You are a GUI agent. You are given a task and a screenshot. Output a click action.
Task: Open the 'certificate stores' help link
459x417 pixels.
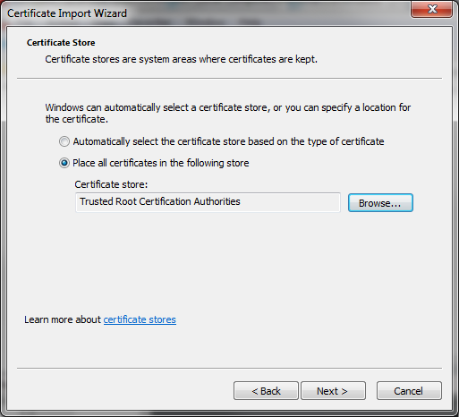[x=140, y=319]
